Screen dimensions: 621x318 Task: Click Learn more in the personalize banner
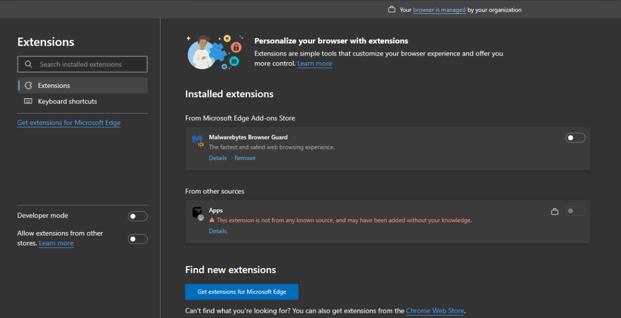pyautogui.click(x=314, y=63)
